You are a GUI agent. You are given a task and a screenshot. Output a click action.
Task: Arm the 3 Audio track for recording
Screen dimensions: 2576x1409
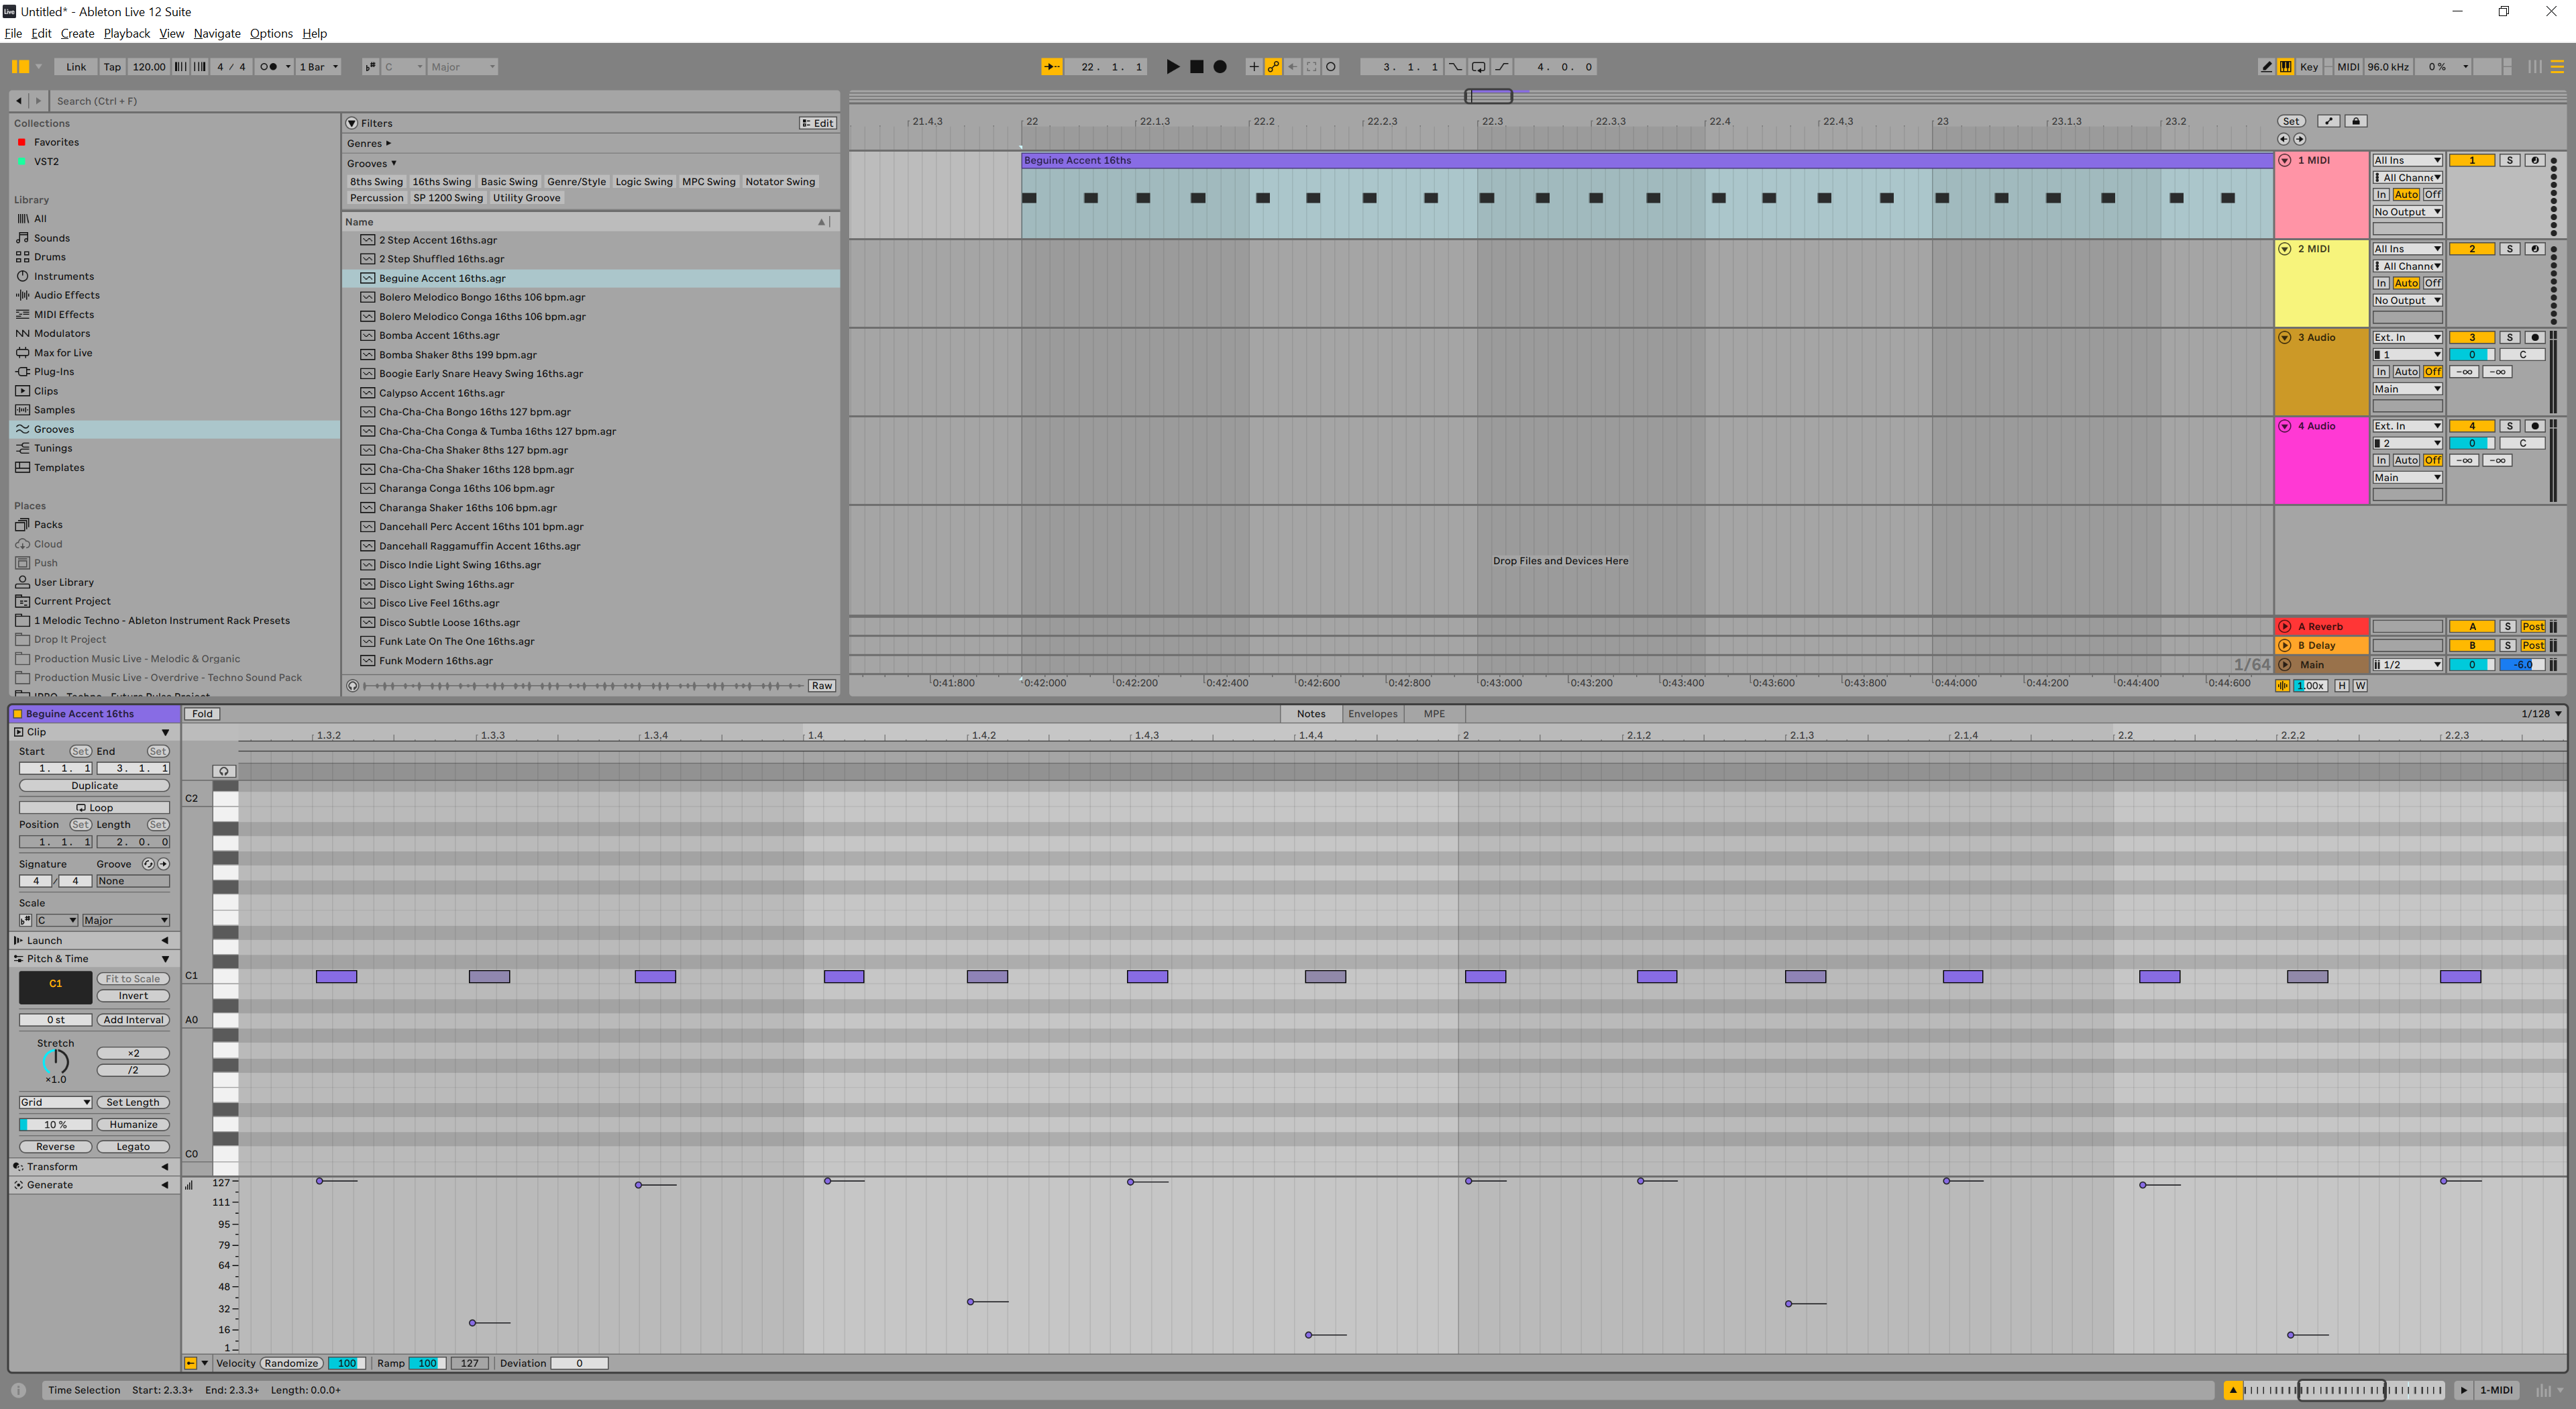click(x=2534, y=338)
